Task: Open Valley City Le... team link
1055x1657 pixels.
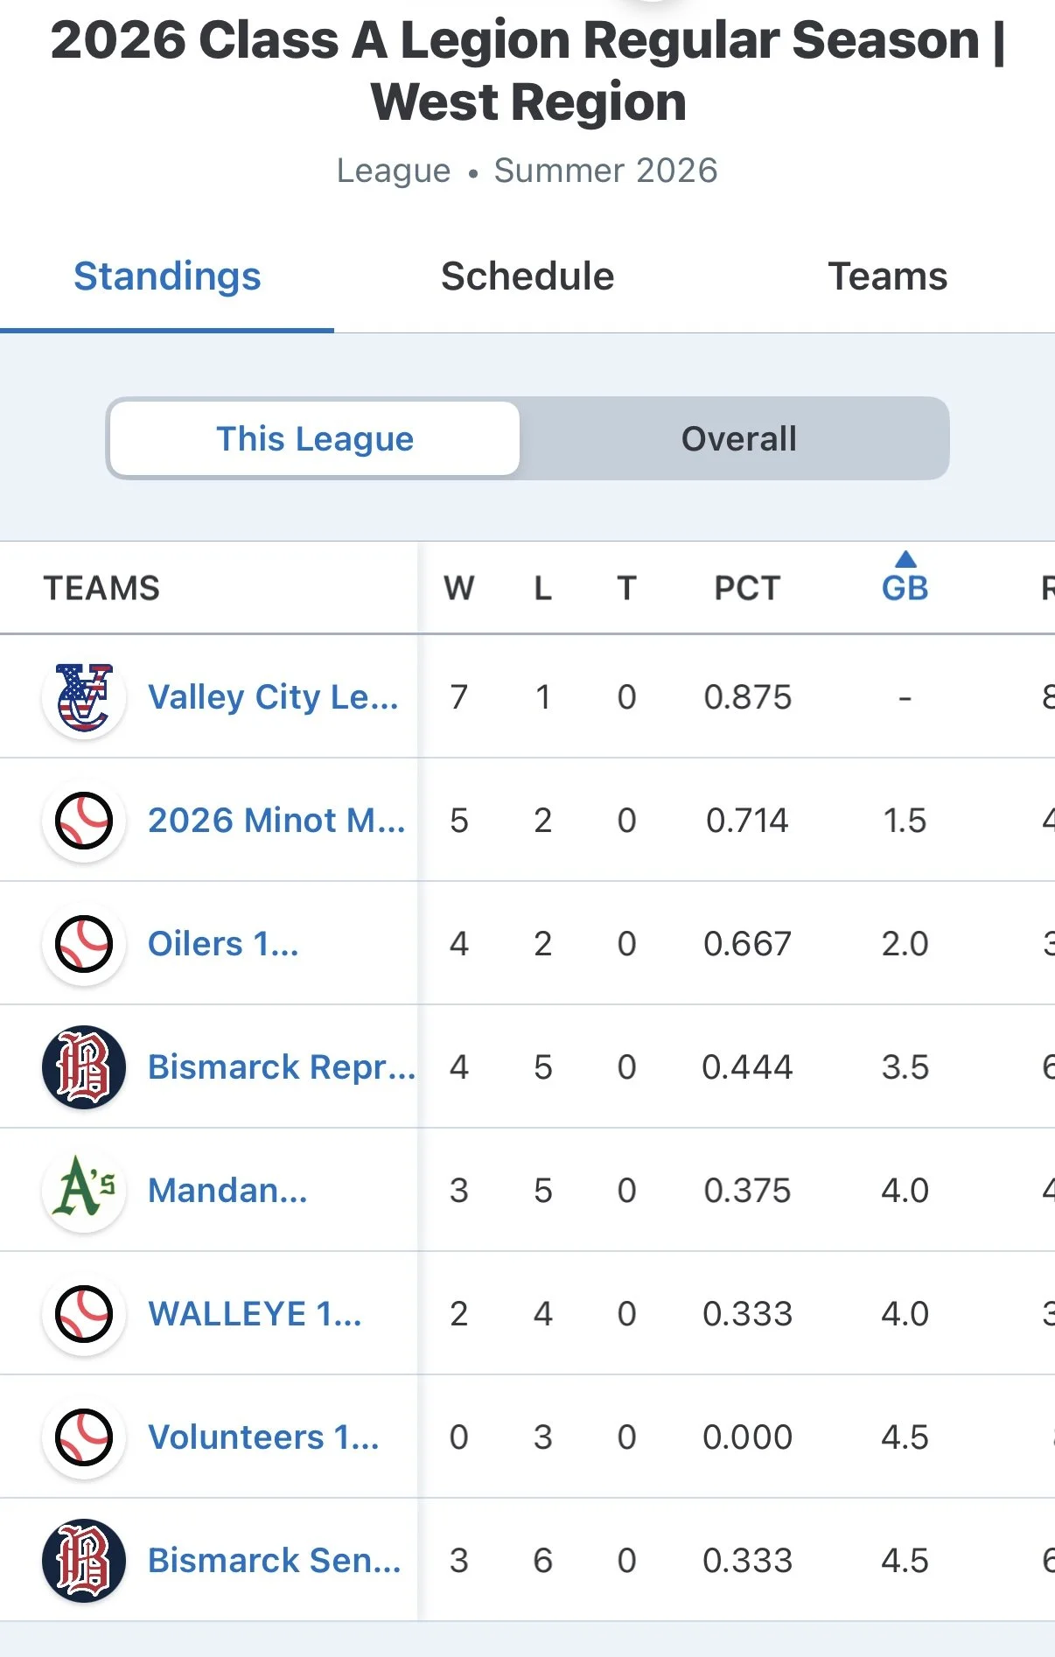Action: pos(273,697)
